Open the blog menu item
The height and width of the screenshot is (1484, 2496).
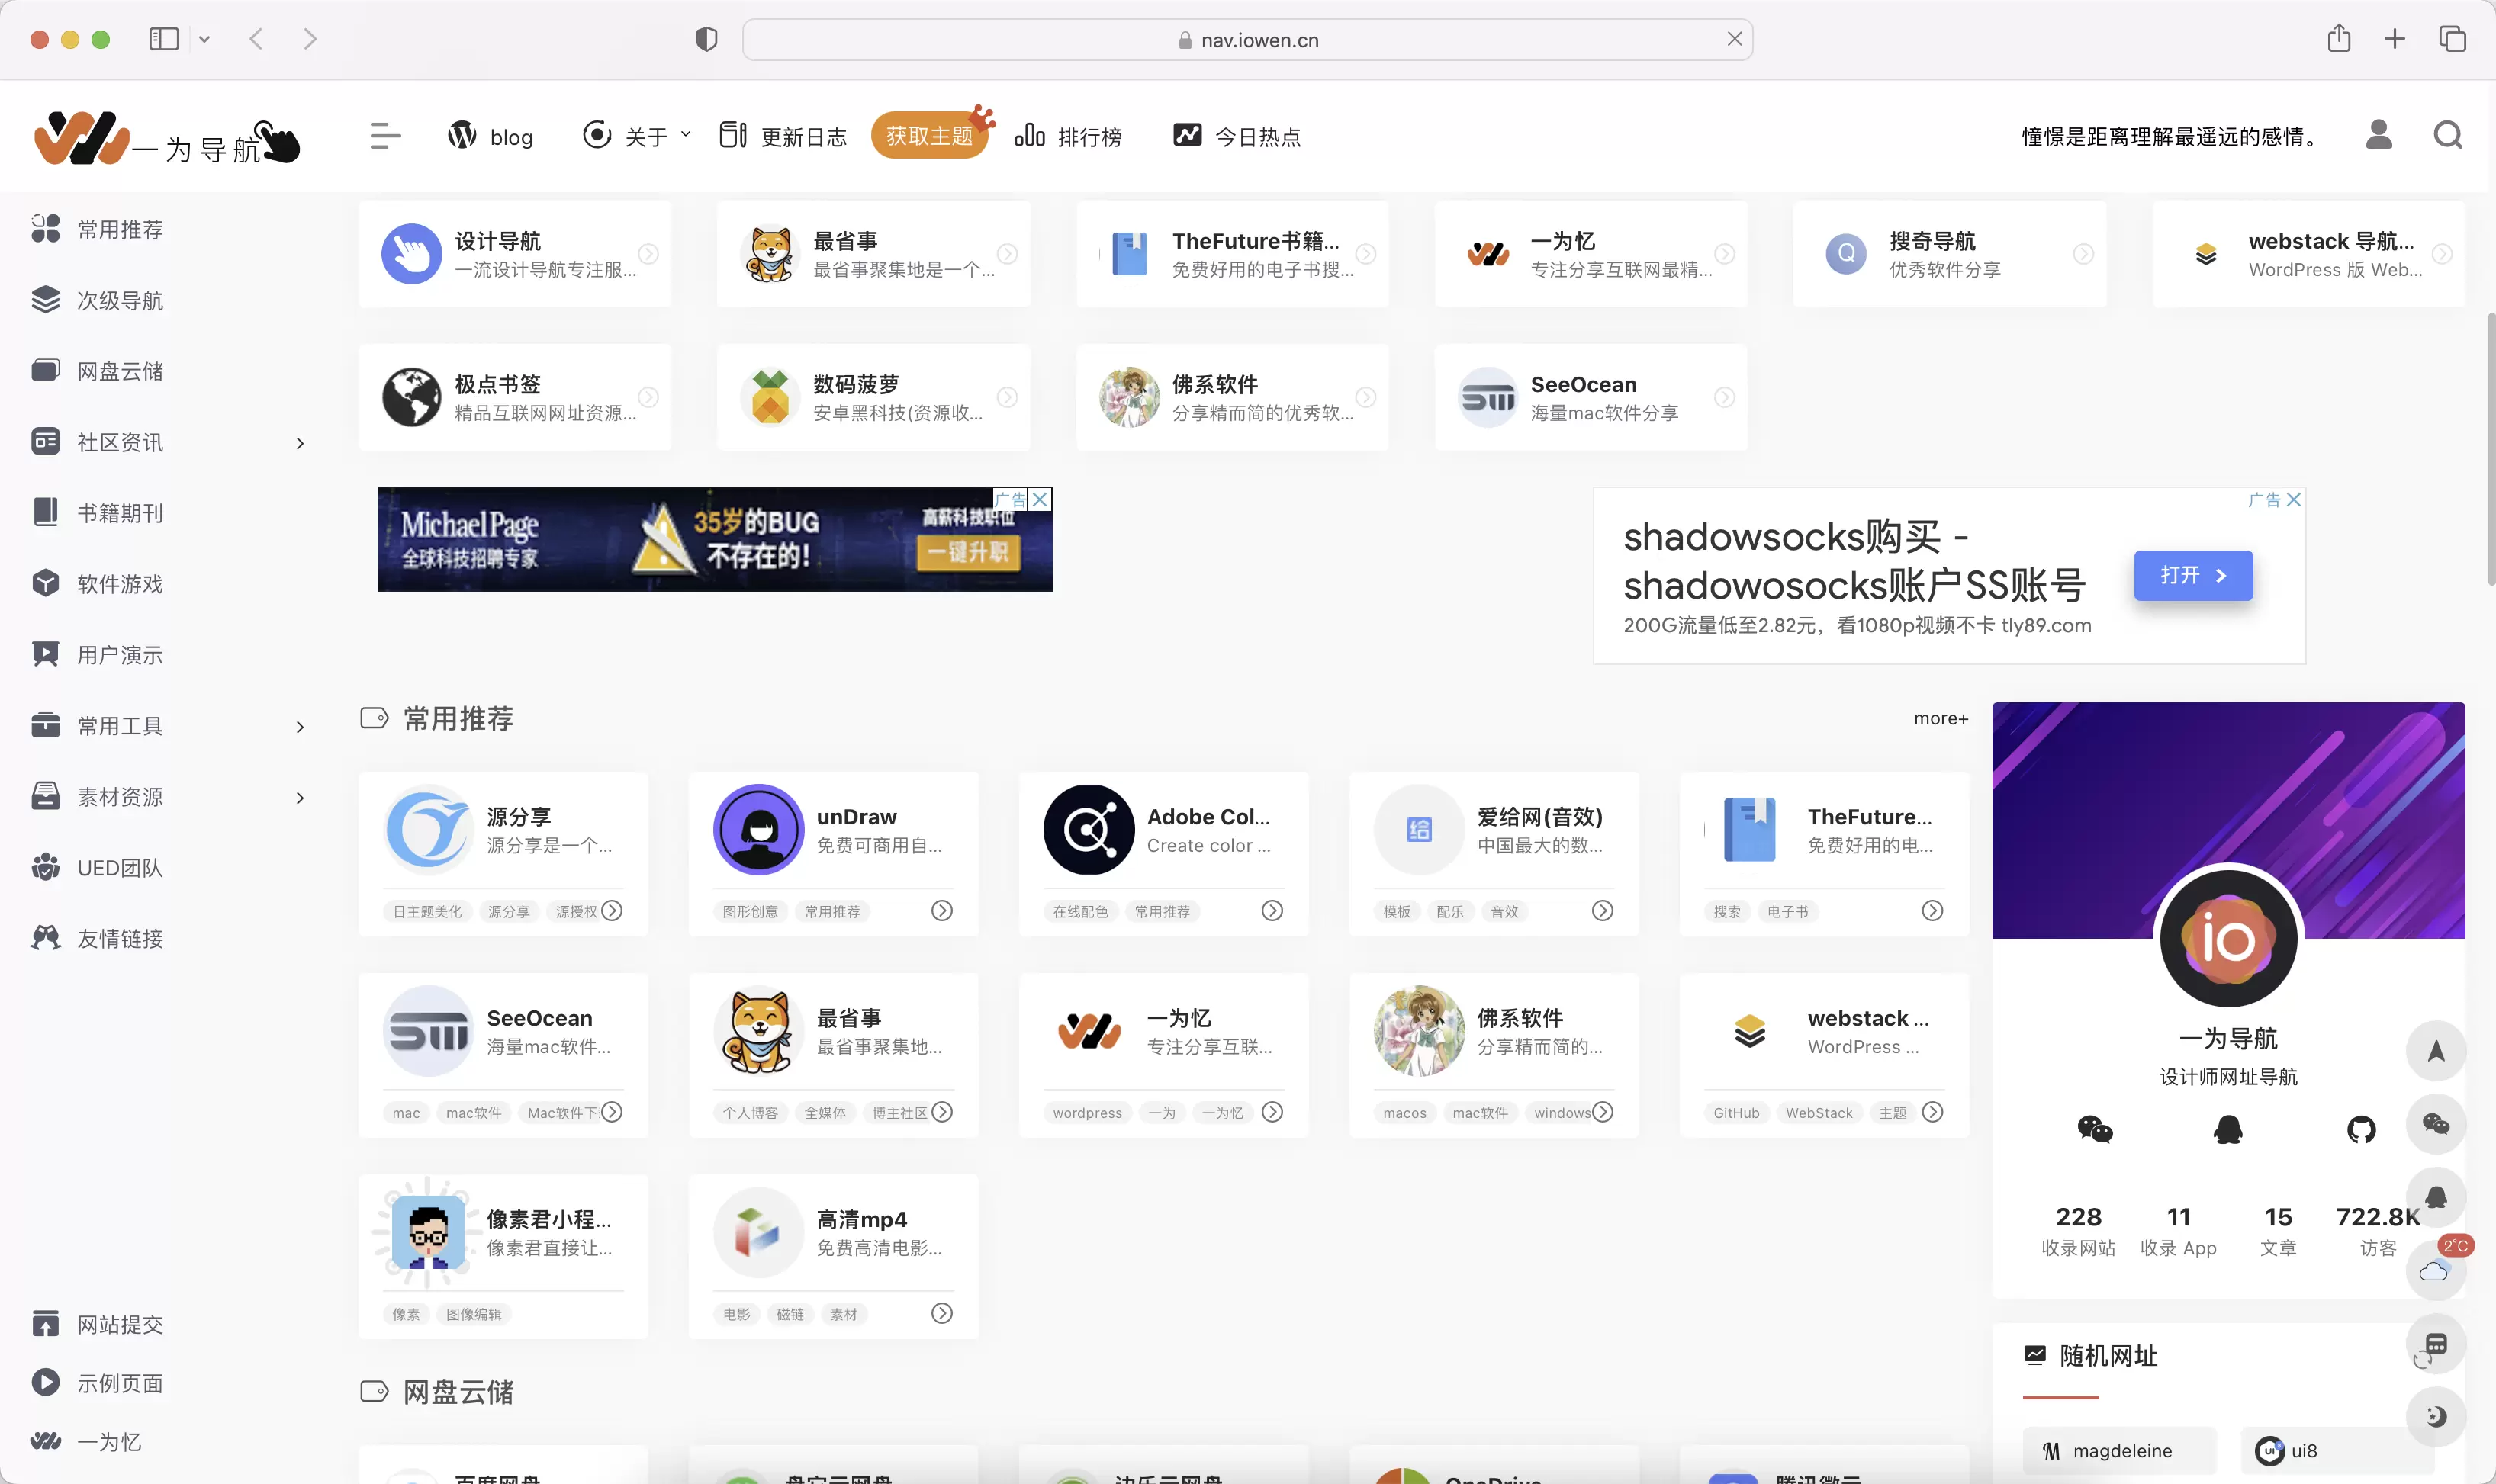[490, 135]
